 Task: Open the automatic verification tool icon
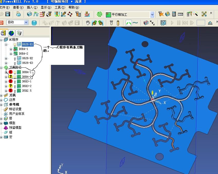78,14
